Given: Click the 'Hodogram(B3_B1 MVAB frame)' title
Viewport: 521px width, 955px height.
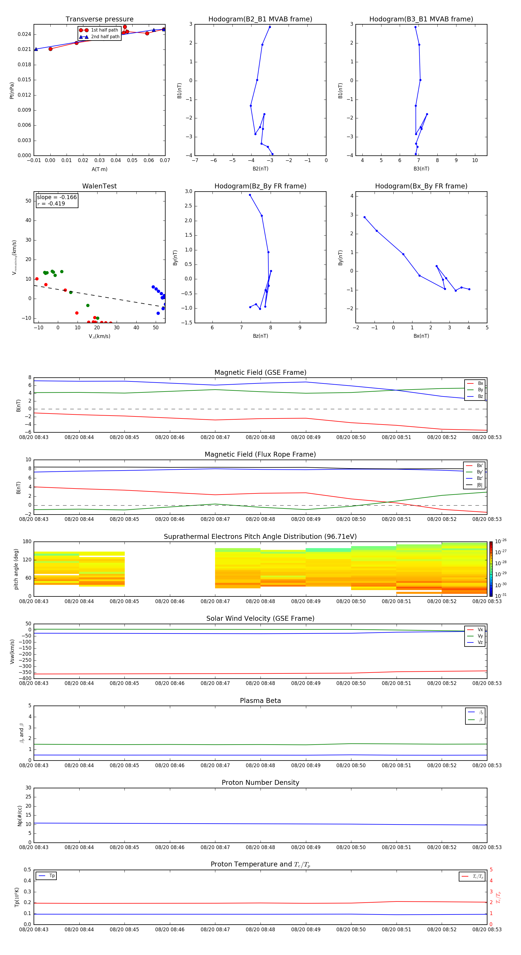Looking at the screenshot, I should pos(421,19).
